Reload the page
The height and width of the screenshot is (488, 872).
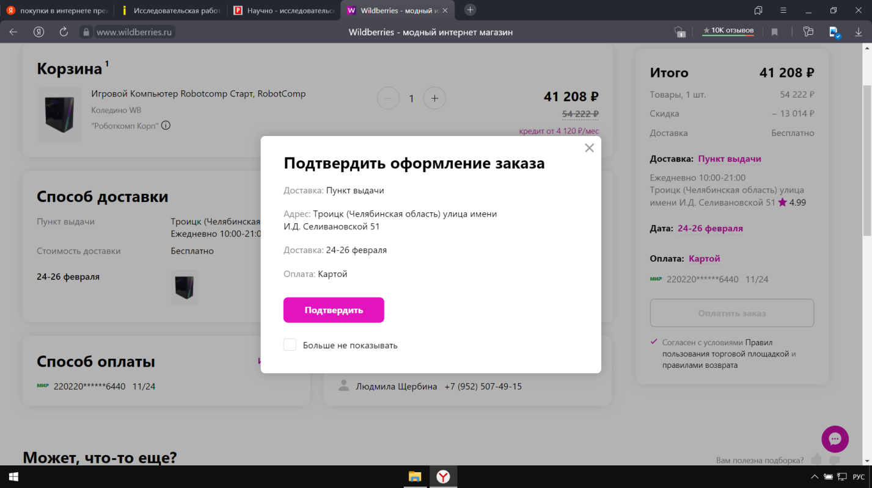click(x=64, y=32)
